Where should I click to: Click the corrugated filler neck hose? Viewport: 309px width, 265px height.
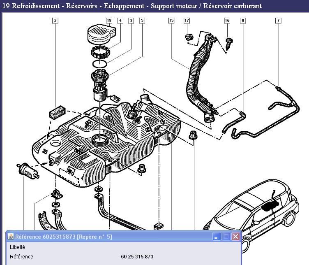coord(197,78)
